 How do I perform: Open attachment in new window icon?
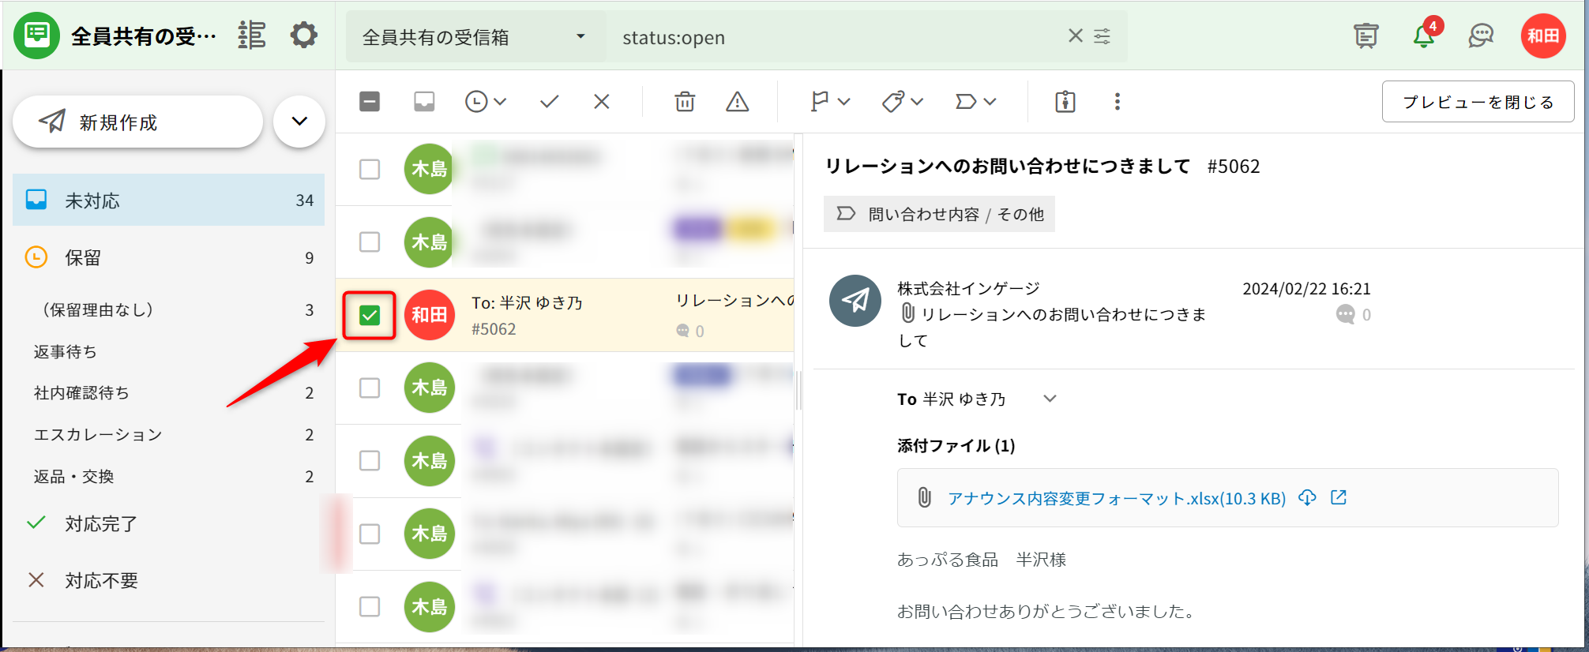pos(1339,498)
